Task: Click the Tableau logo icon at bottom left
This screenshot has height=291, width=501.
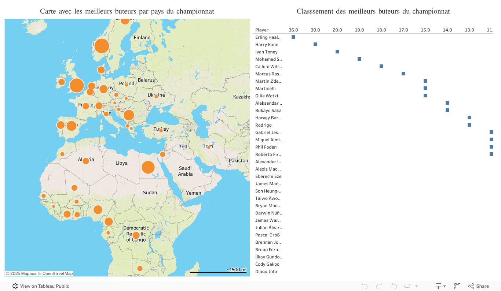Action: tap(15, 286)
